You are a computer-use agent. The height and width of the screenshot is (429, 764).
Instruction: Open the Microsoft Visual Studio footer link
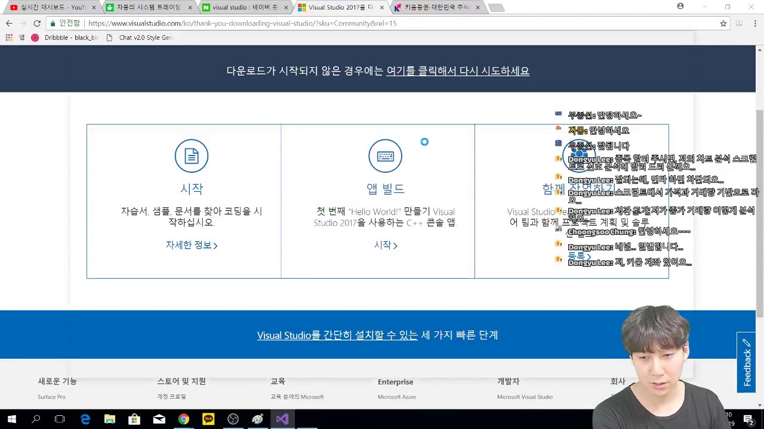[x=525, y=397]
